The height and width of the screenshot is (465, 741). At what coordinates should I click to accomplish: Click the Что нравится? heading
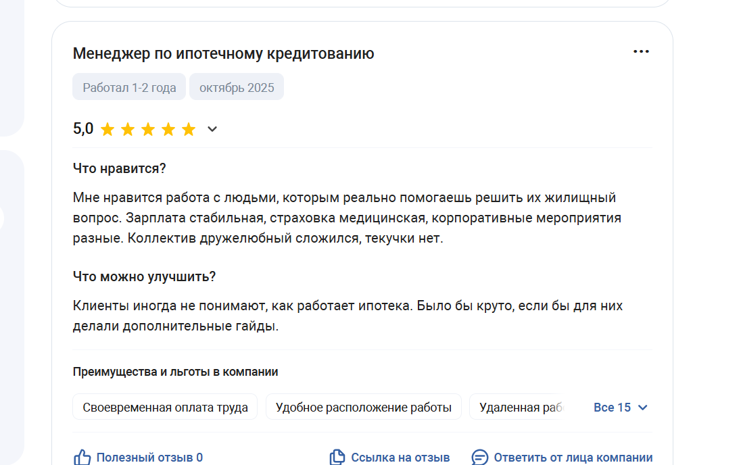(x=119, y=168)
